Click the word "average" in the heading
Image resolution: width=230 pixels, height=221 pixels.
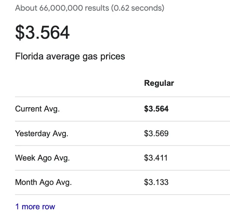tap(63, 56)
